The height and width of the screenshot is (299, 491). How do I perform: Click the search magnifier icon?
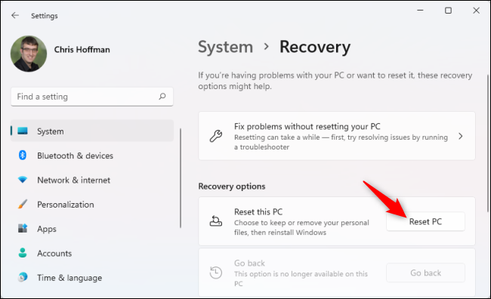pos(162,96)
